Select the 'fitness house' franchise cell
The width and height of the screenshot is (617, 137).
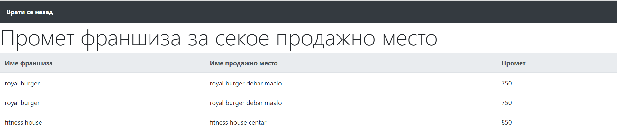[23, 122]
